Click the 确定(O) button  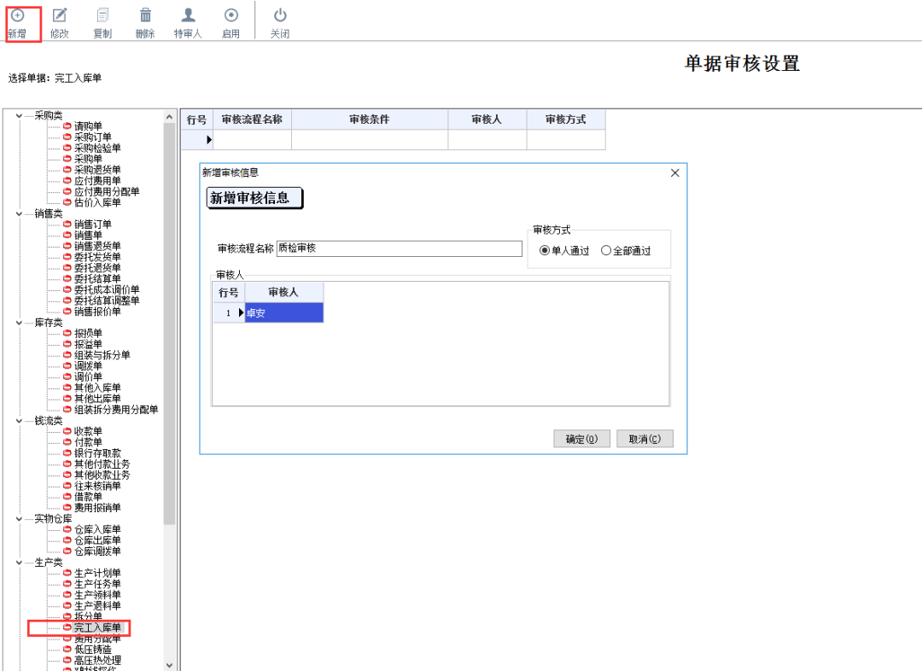click(581, 439)
